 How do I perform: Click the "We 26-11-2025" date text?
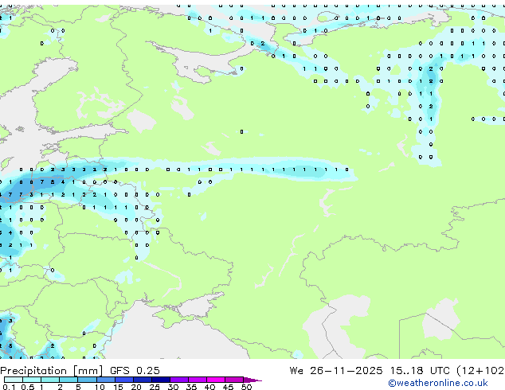click(336, 371)
